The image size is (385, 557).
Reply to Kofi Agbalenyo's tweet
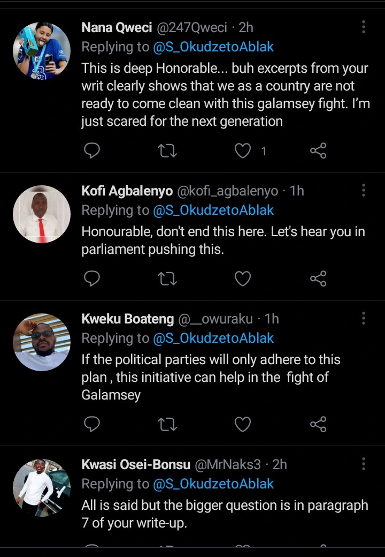pyautogui.click(x=92, y=278)
